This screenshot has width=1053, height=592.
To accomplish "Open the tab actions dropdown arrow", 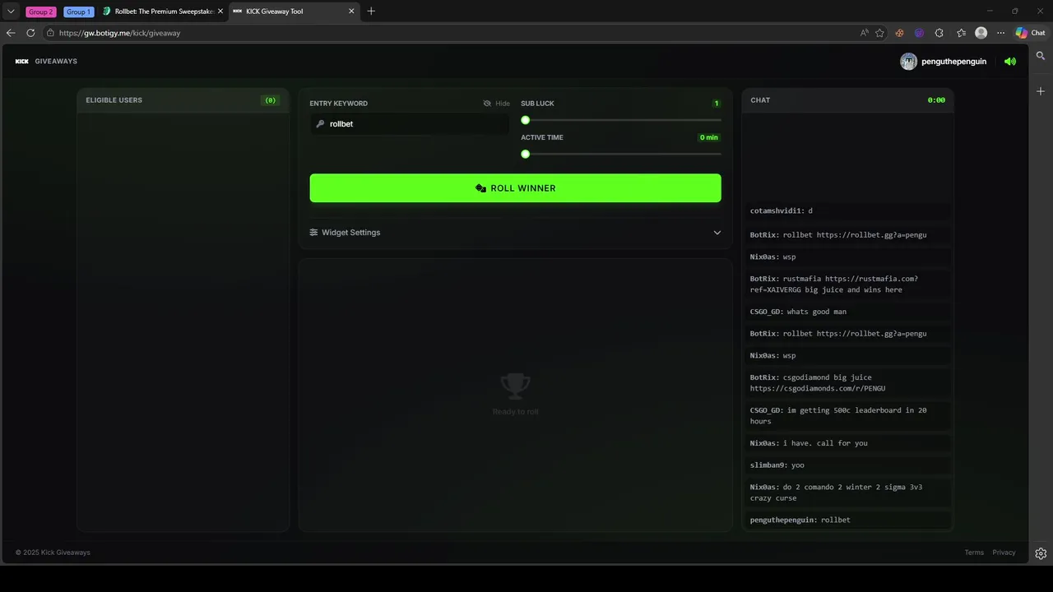I will click(x=11, y=12).
